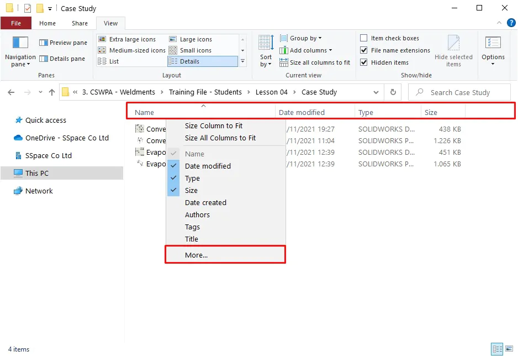Click the Search Case Study field

[x=459, y=92]
